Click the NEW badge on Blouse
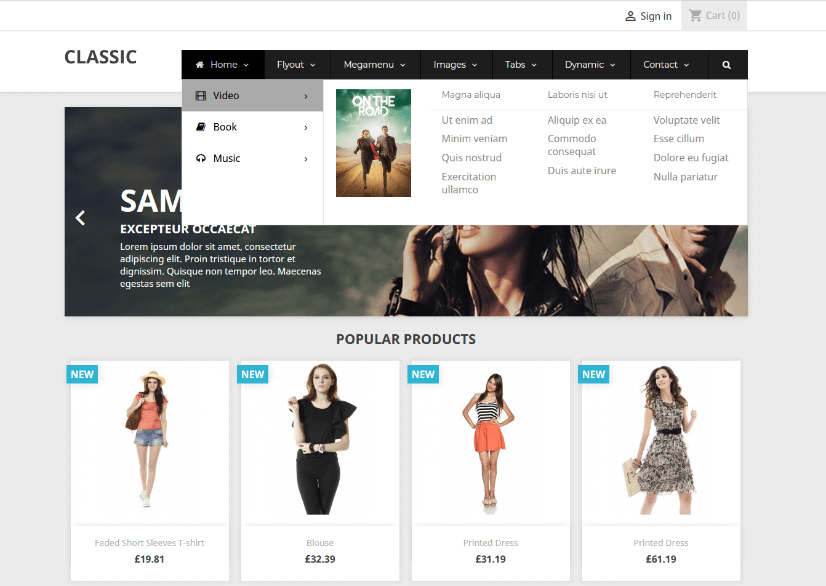This screenshot has width=826, height=586. tap(252, 374)
